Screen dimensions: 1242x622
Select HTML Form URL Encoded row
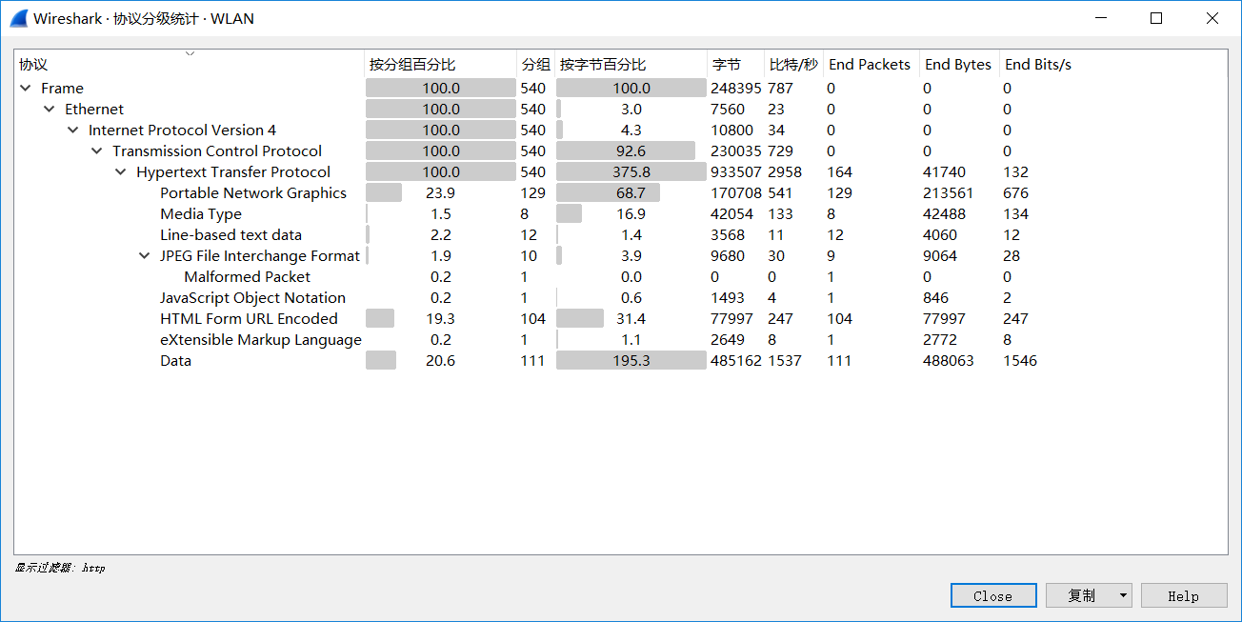pyautogui.click(x=621, y=318)
